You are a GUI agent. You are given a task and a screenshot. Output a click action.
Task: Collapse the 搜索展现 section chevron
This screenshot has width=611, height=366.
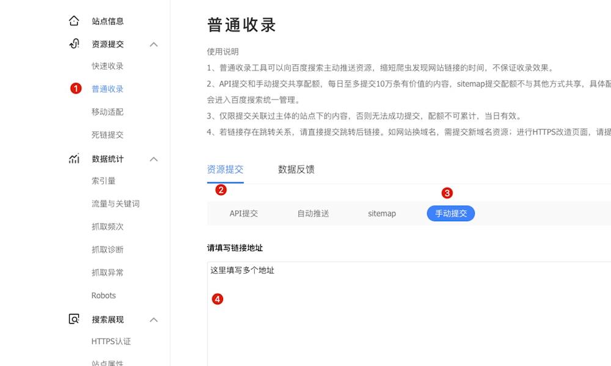coord(154,320)
